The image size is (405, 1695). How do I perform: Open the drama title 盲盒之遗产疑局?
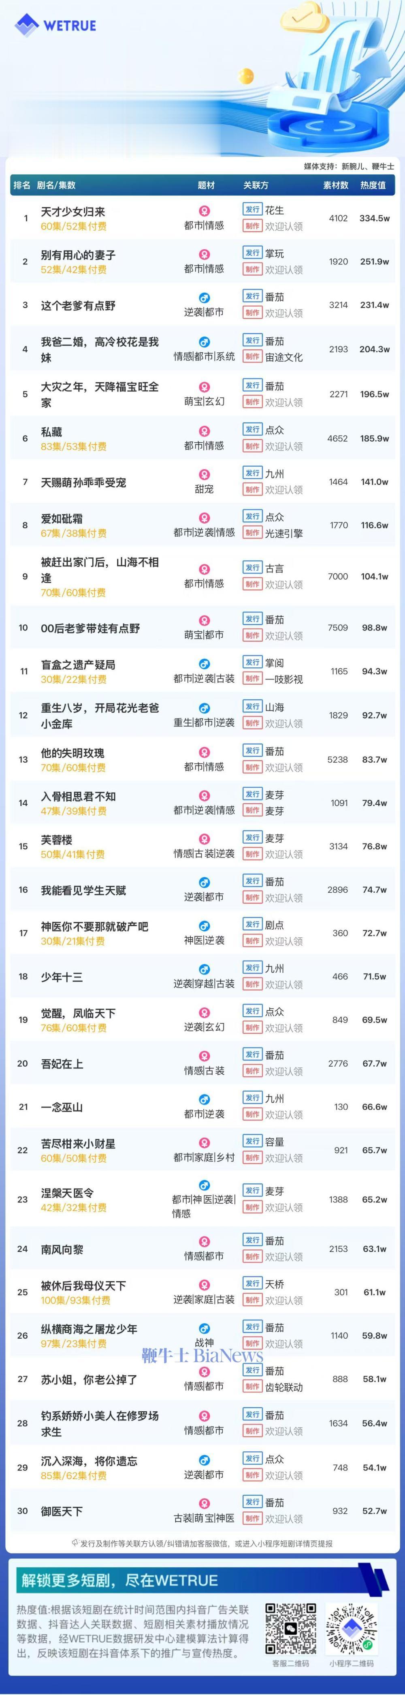(x=78, y=664)
